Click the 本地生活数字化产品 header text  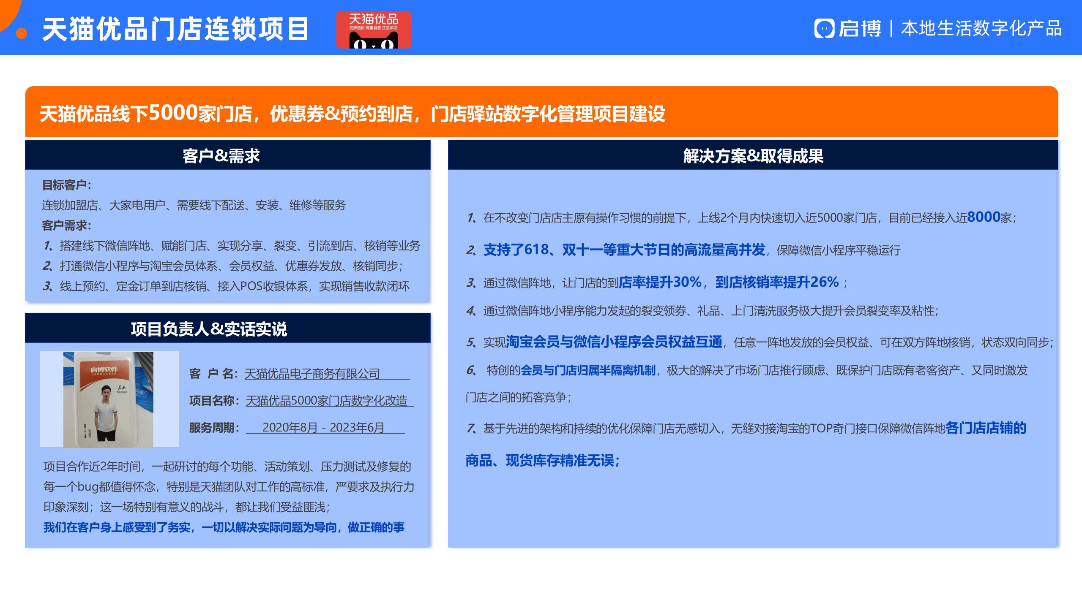click(x=981, y=29)
